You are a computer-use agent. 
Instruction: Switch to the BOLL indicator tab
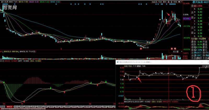click(x=27, y=107)
